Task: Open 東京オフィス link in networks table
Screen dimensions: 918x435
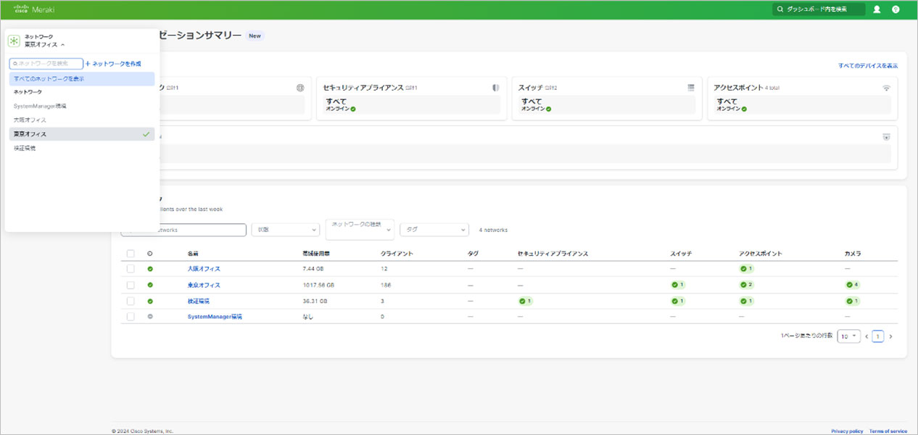Action: coord(204,285)
